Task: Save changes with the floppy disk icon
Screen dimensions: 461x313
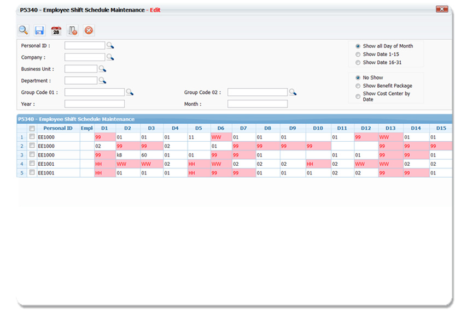Action: 39,31
